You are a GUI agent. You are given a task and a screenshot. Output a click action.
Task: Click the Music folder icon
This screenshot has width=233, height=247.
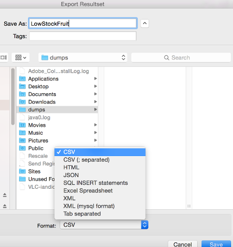tap(22, 133)
